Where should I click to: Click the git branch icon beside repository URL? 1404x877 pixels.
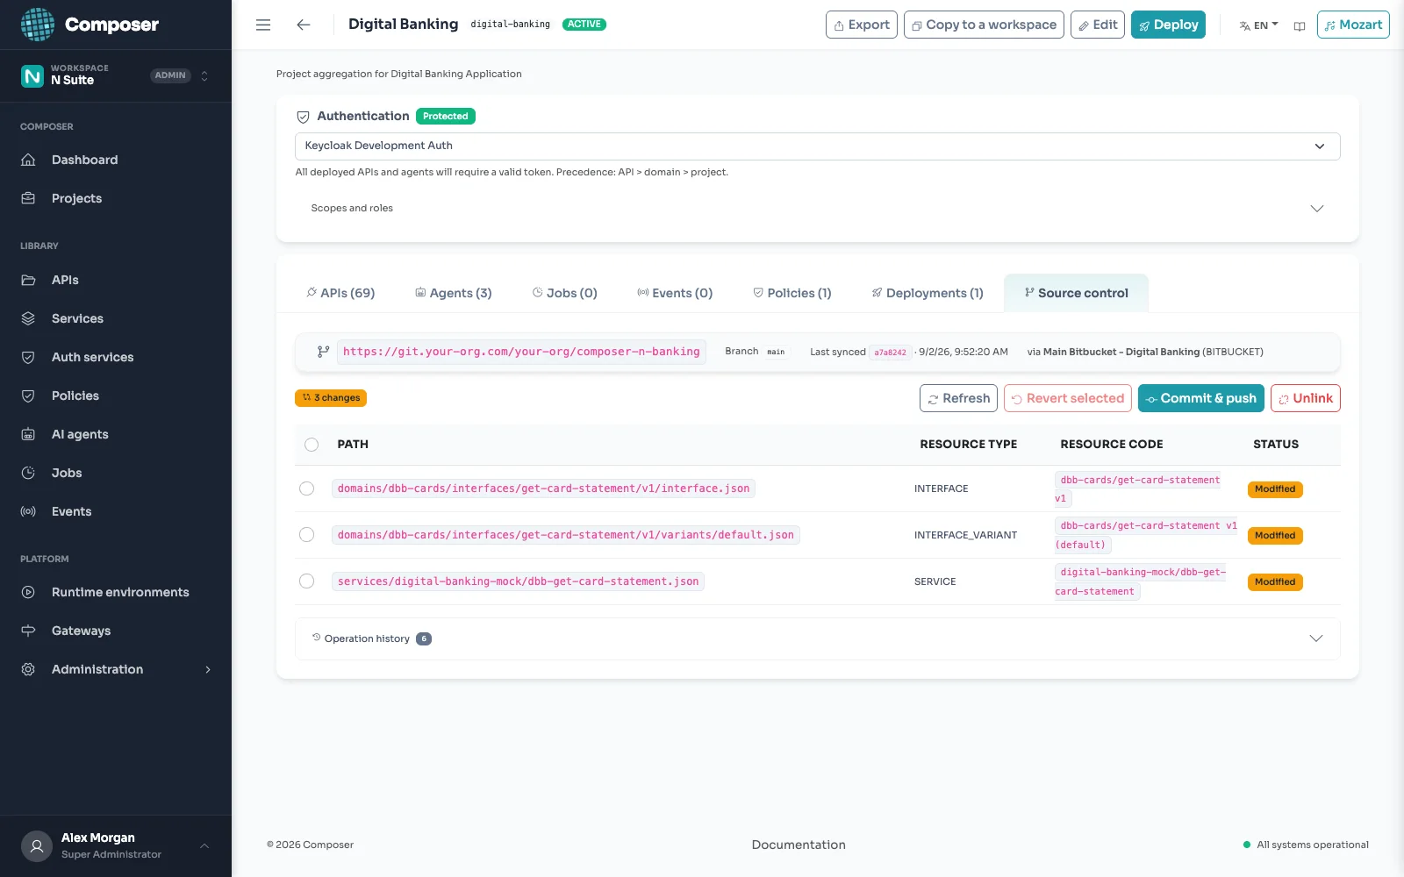[323, 352]
